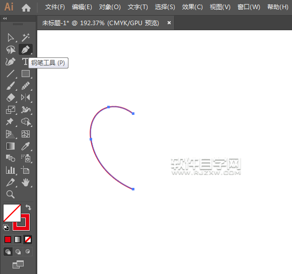This screenshot has height=274, width=292.
Task: Collapse the toolbar with double arrows
Action: tap(5, 19)
